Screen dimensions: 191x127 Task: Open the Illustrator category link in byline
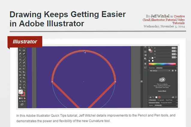[158, 20]
